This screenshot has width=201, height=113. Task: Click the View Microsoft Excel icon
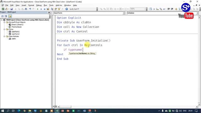[3, 9]
